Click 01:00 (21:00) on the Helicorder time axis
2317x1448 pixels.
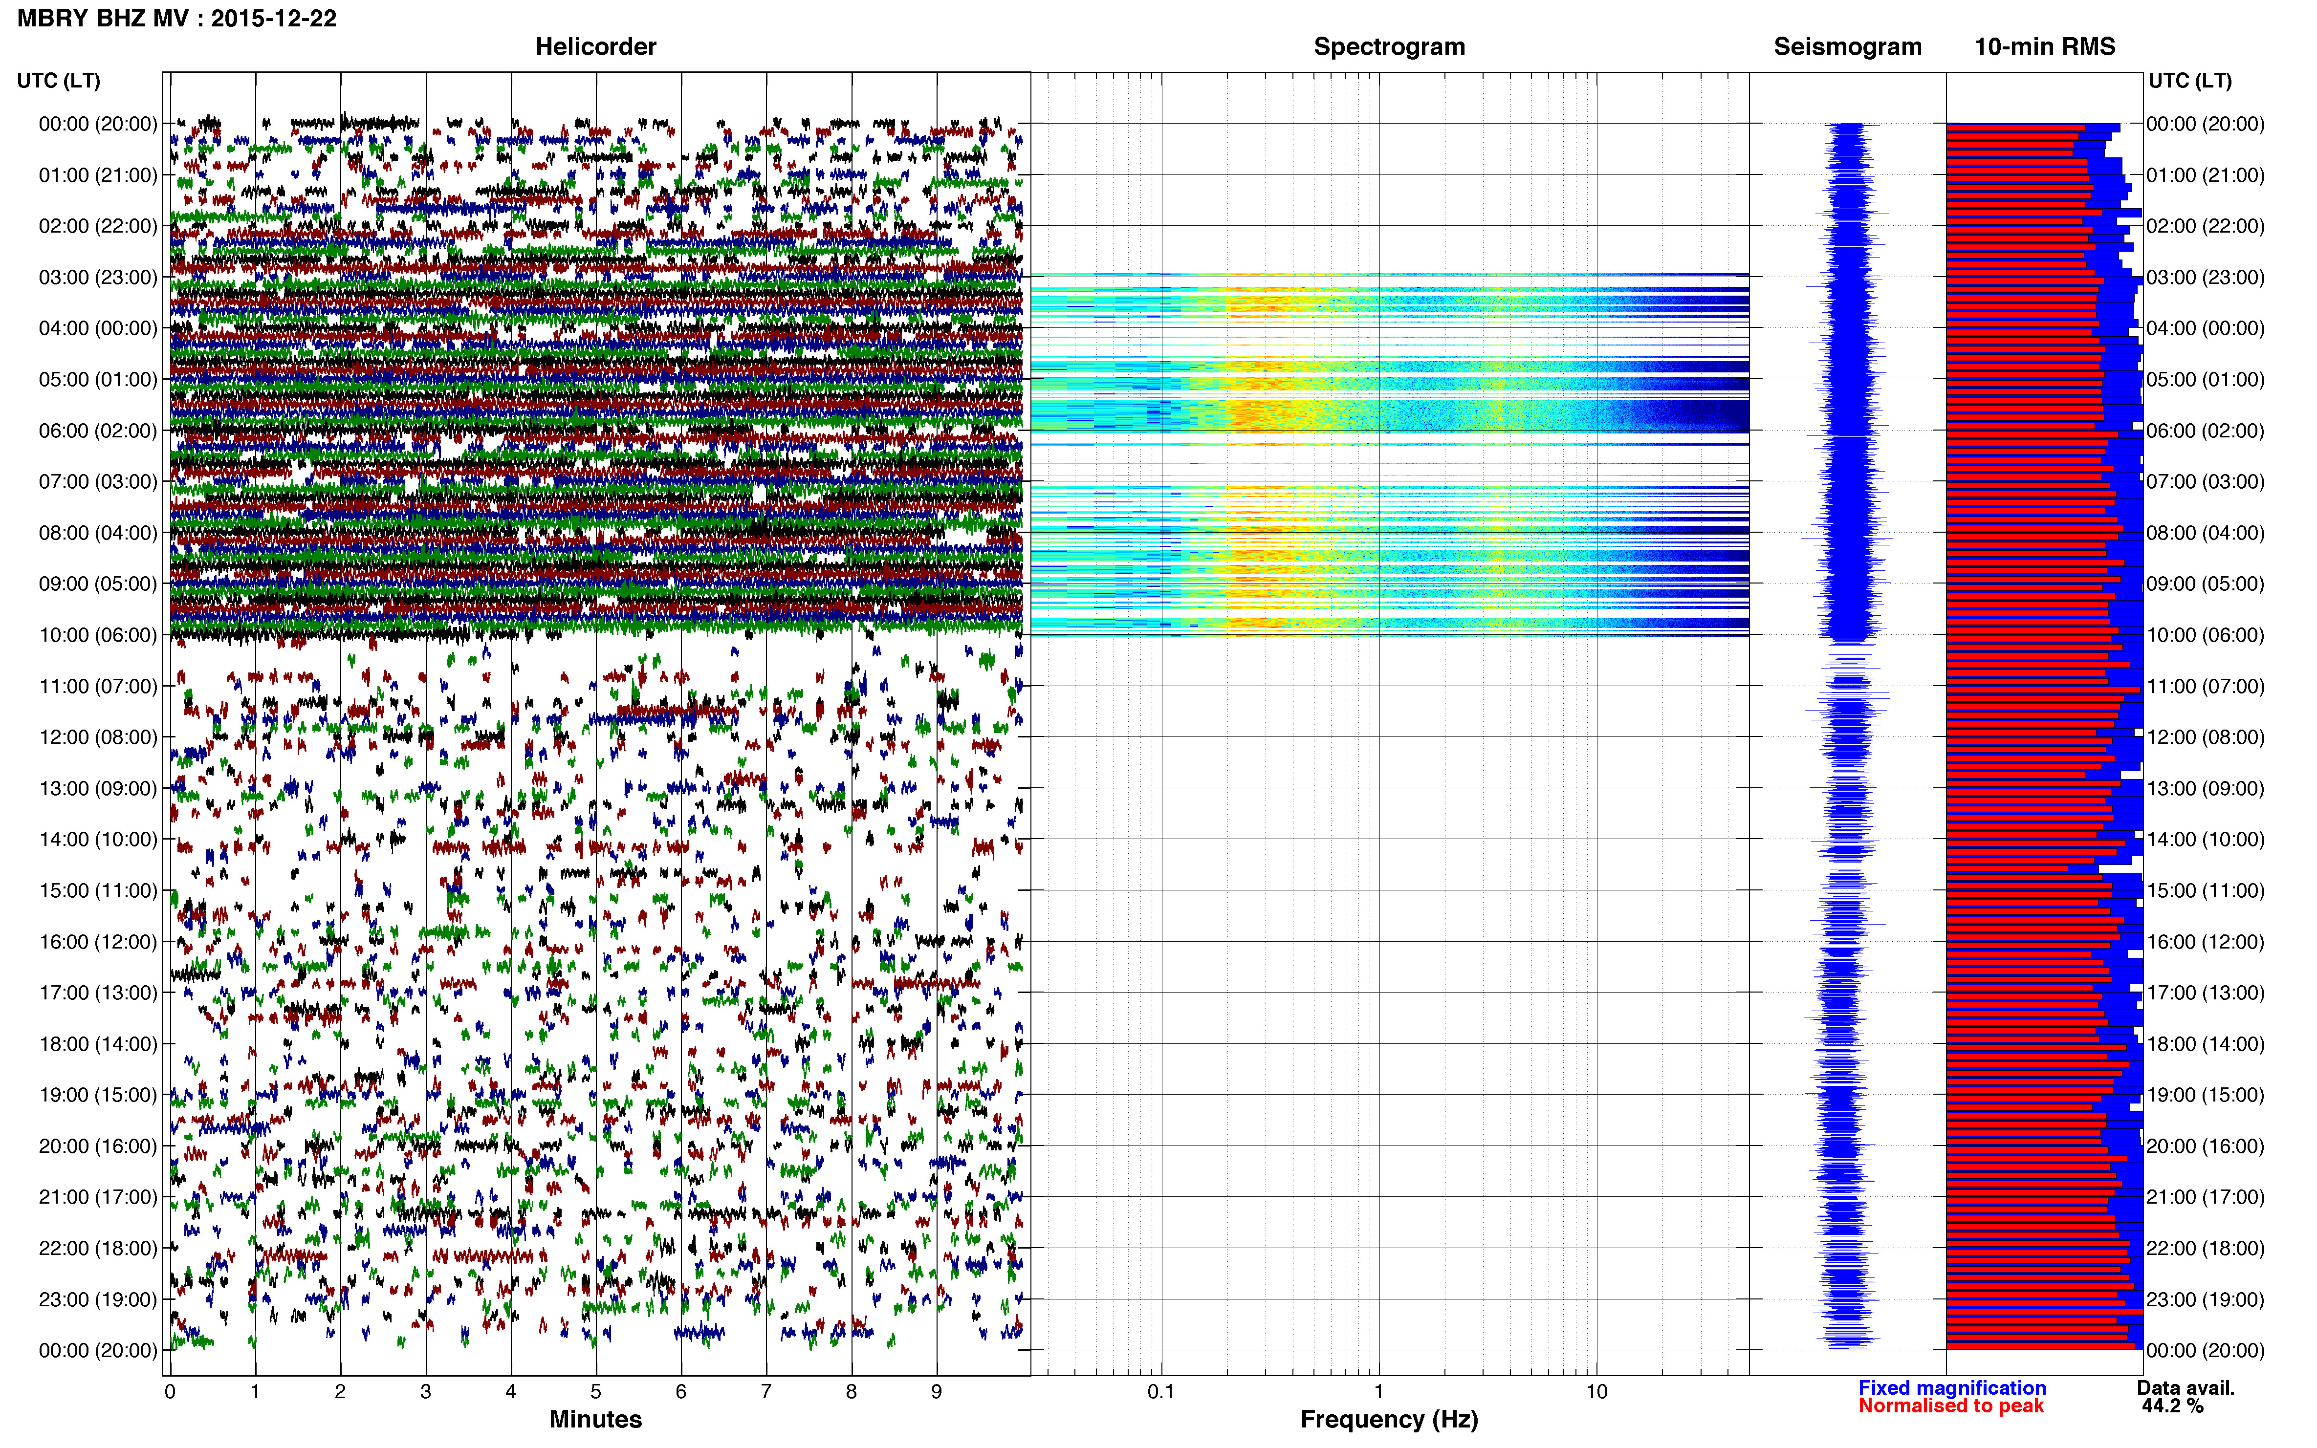(98, 175)
